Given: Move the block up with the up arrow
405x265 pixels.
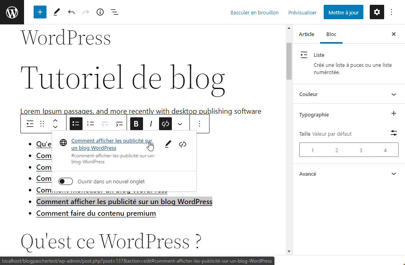Looking at the screenshot, I should 55,121.
